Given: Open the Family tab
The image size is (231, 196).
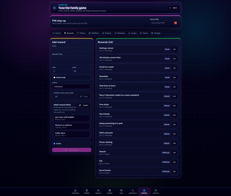Looking at the screenshot, I should (144, 33).
